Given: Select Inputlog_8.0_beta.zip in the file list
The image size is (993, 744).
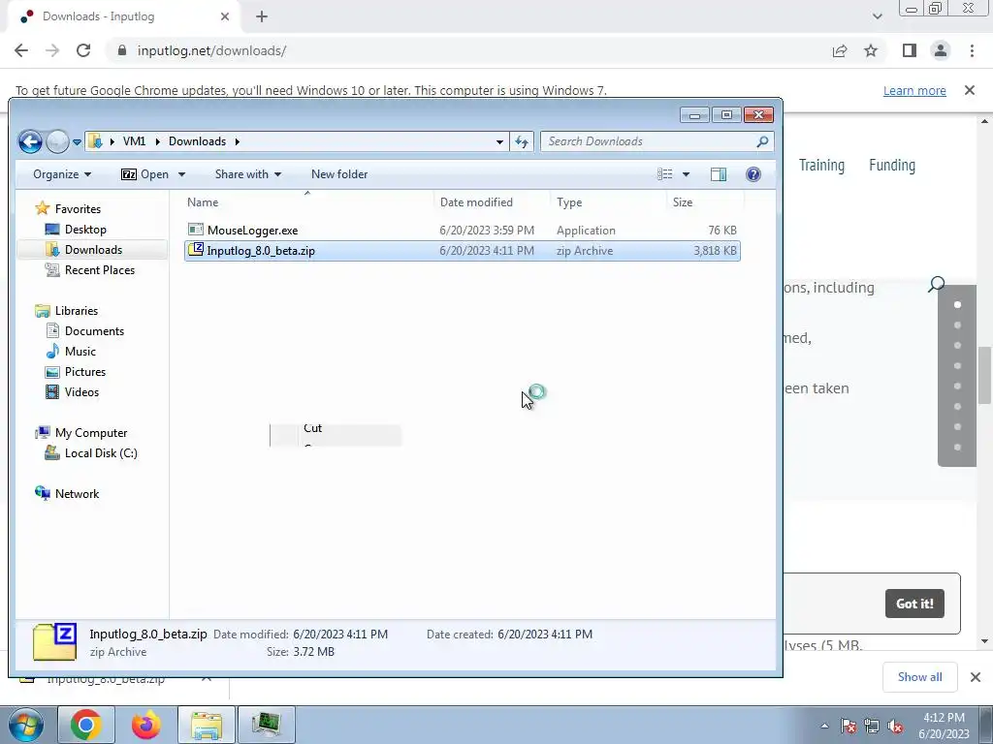Looking at the screenshot, I should 463,251.
